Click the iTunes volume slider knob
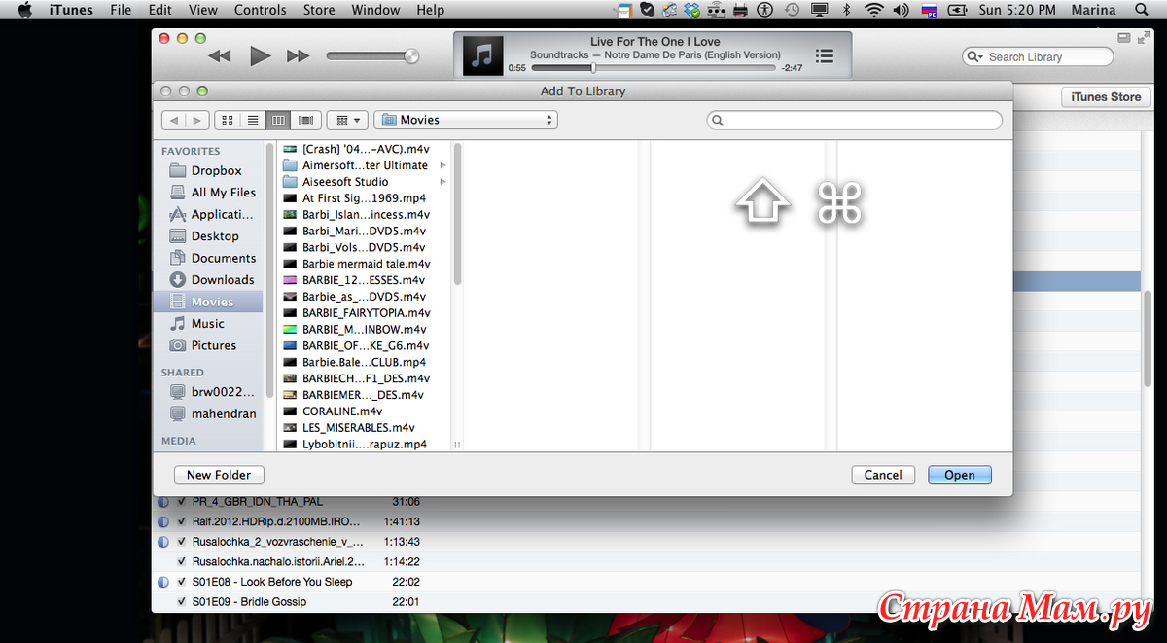Screen dimensions: 1167x643 click(x=411, y=56)
